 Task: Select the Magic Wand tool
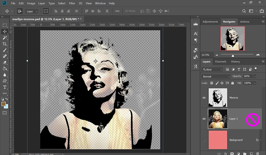pyautogui.click(x=5, y=38)
